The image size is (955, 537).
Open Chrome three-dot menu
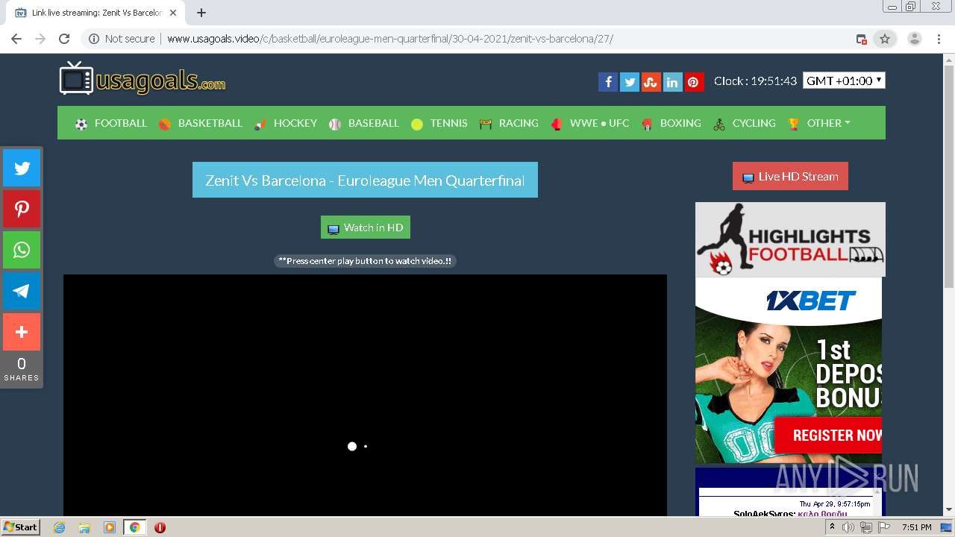pyautogui.click(x=939, y=39)
